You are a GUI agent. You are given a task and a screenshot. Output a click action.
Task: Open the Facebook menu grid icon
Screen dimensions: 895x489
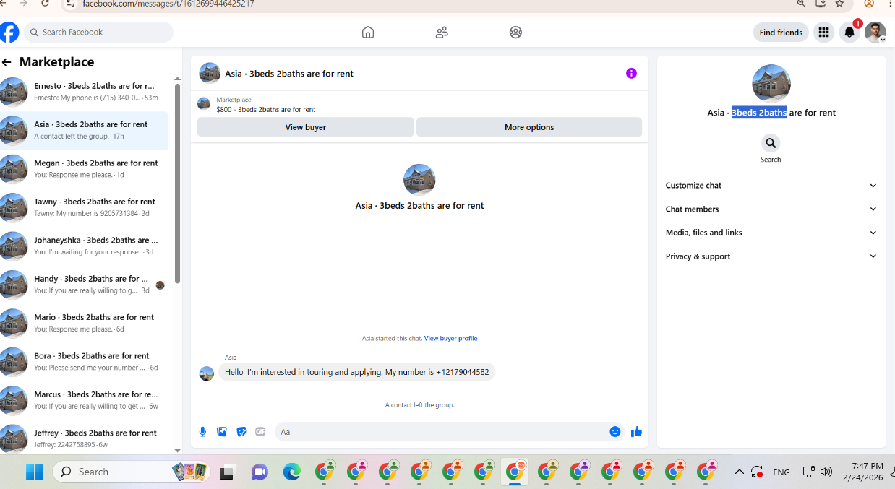(x=823, y=33)
